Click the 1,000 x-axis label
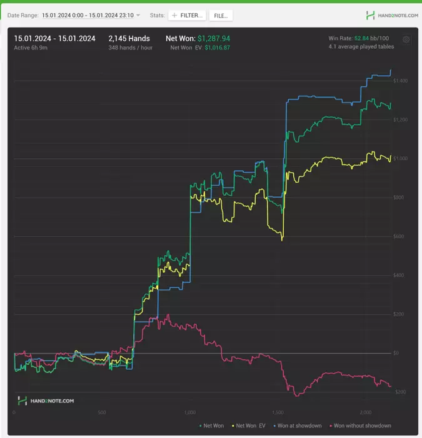Viewport: 422px width, 438px height. click(x=190, y=412)
